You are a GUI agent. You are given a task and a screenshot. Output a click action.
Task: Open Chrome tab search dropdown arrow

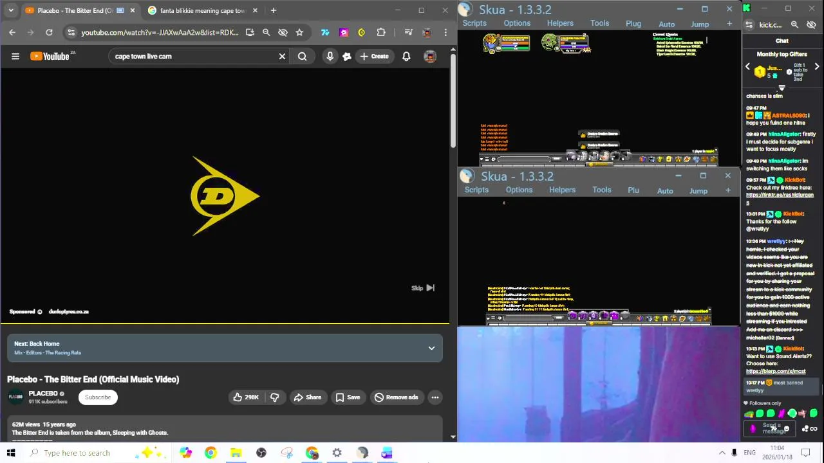click(10, 10)
